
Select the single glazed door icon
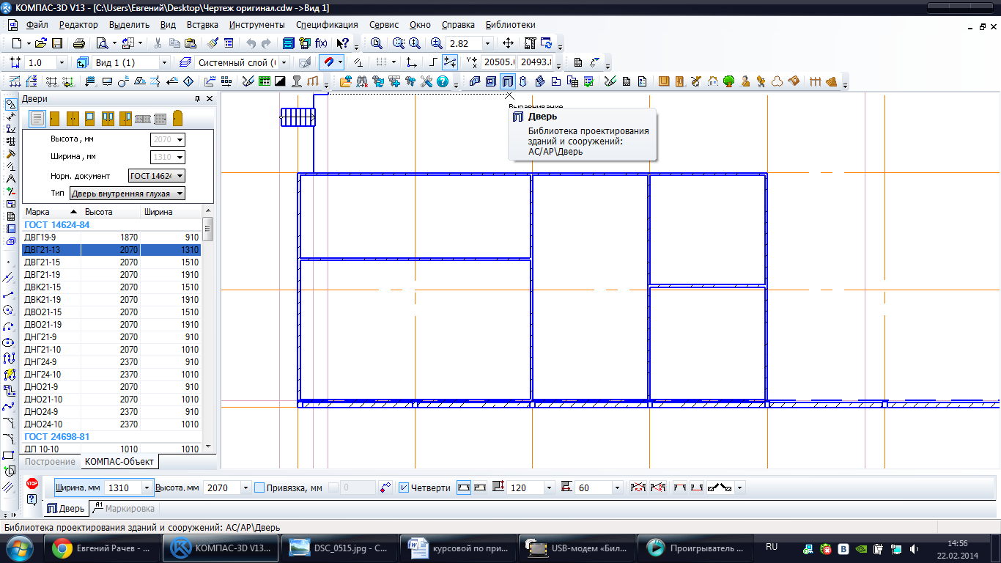[89, 119]
